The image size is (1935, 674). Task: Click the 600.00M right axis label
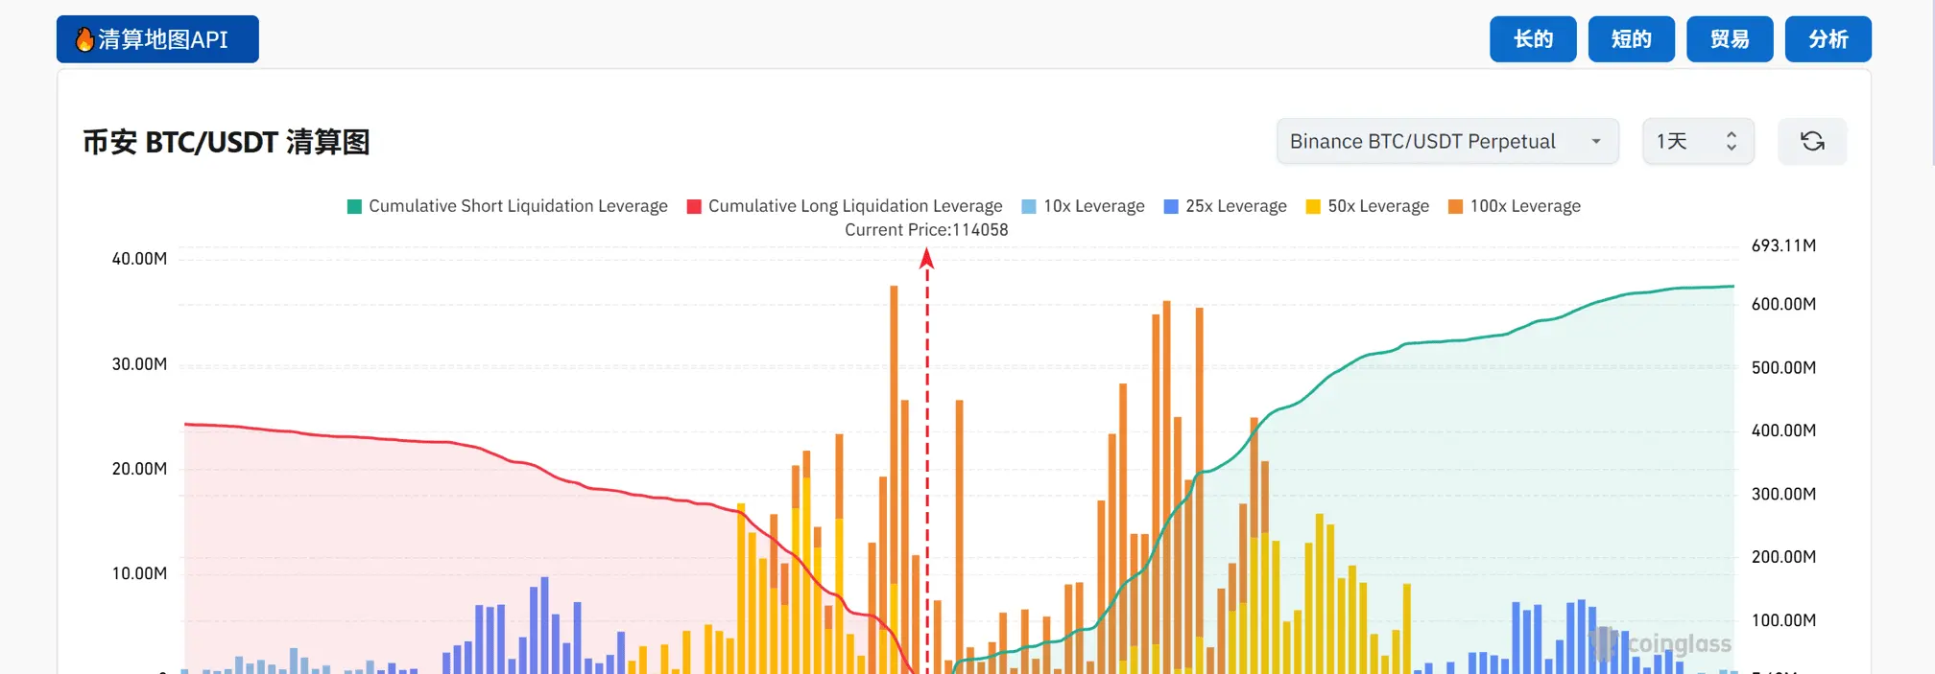point(1783,304)
